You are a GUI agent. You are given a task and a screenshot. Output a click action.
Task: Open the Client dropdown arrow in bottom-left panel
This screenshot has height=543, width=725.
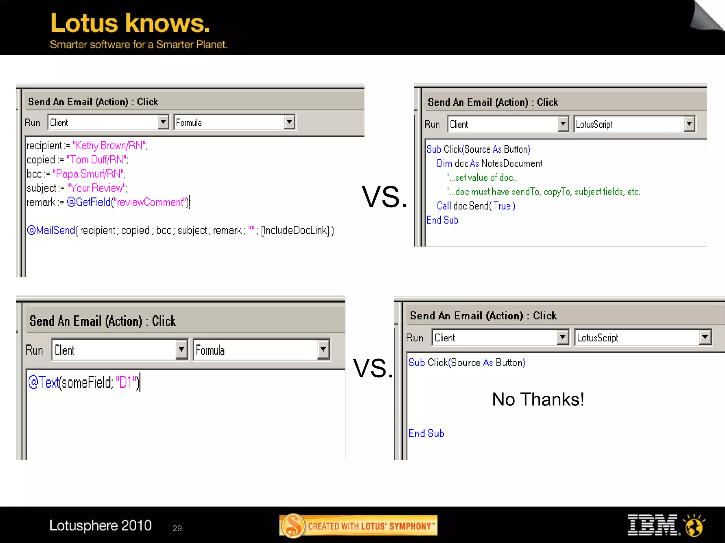coord(182,350)
